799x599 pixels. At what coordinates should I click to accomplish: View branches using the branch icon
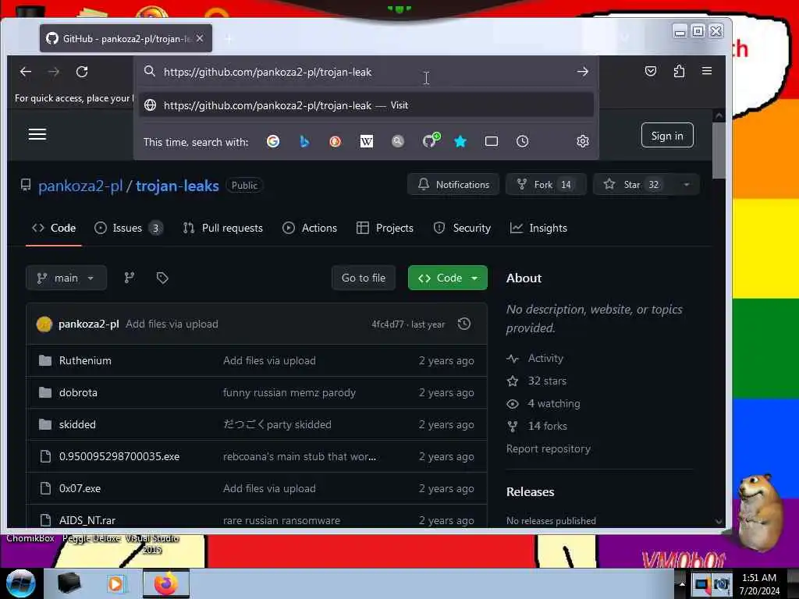130,278
